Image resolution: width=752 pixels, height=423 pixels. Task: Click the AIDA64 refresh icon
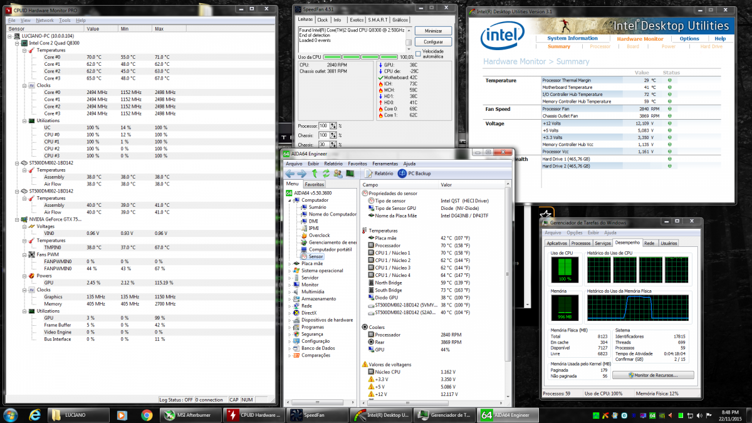click(326, 174)
